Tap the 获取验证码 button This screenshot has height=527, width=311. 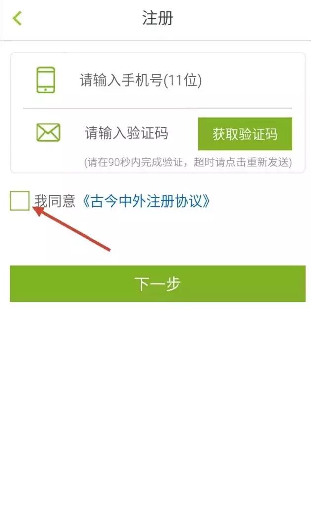[245, 134]
